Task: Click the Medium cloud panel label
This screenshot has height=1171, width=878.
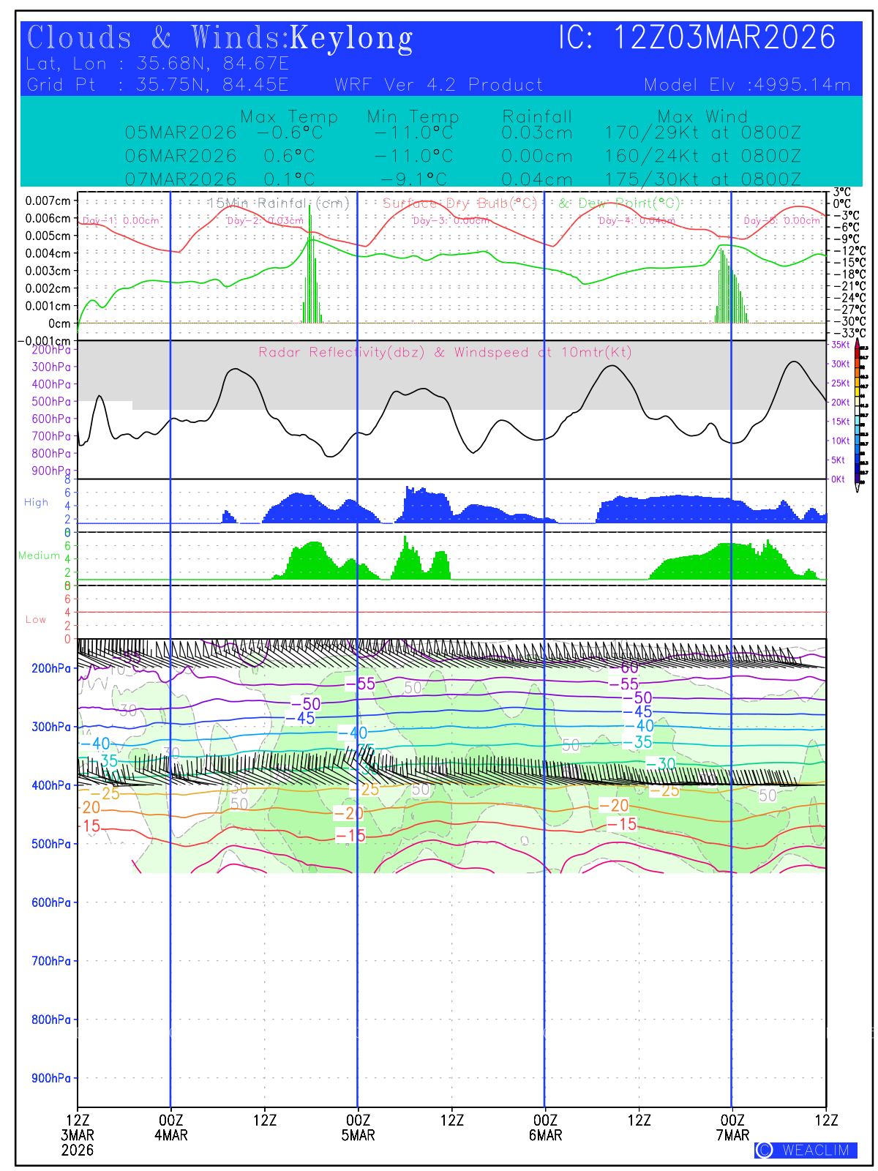Action: point(39,555)
